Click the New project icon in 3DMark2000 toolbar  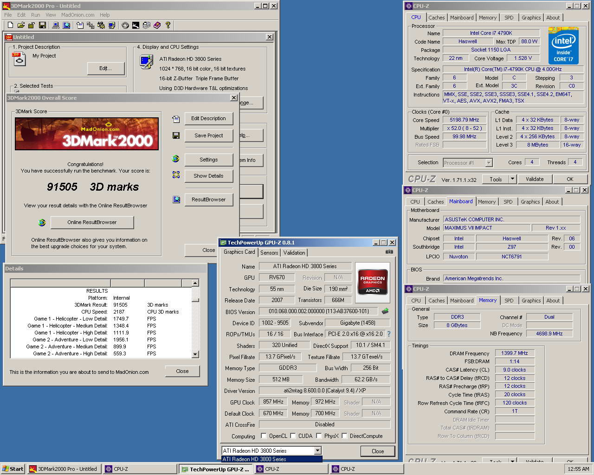(x=10, y=25)
